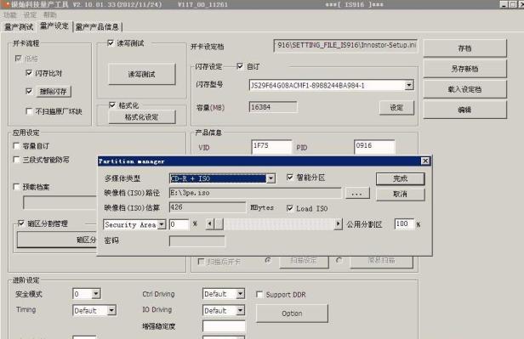This screenshot has width=524, height=339.
Task: Toggle the 格式化 checkbox
Action: (x=112, y=105)
